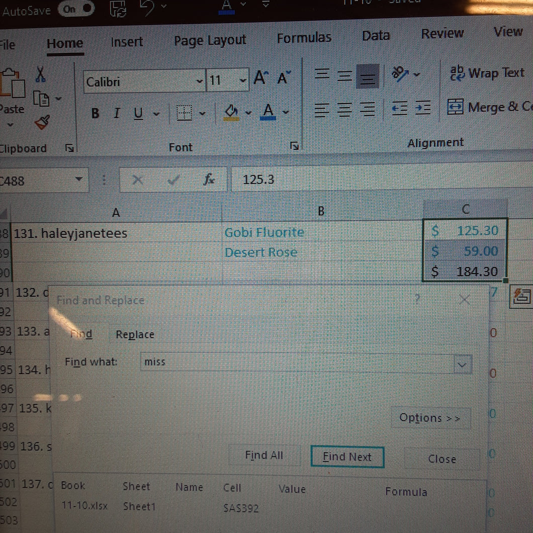Toggle the AutoSave switch
Viewport: 533px width, 533px height.
[x=76, y=9]
